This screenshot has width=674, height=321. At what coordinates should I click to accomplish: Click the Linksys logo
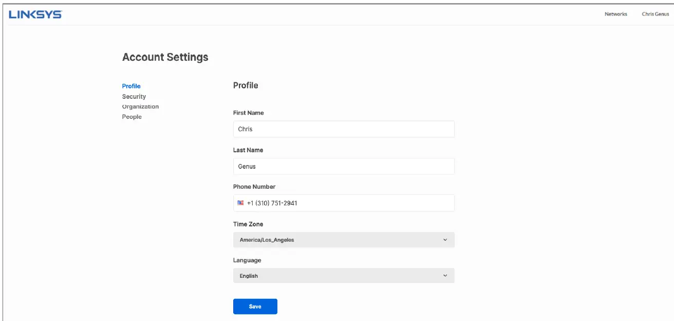point(35,15)
